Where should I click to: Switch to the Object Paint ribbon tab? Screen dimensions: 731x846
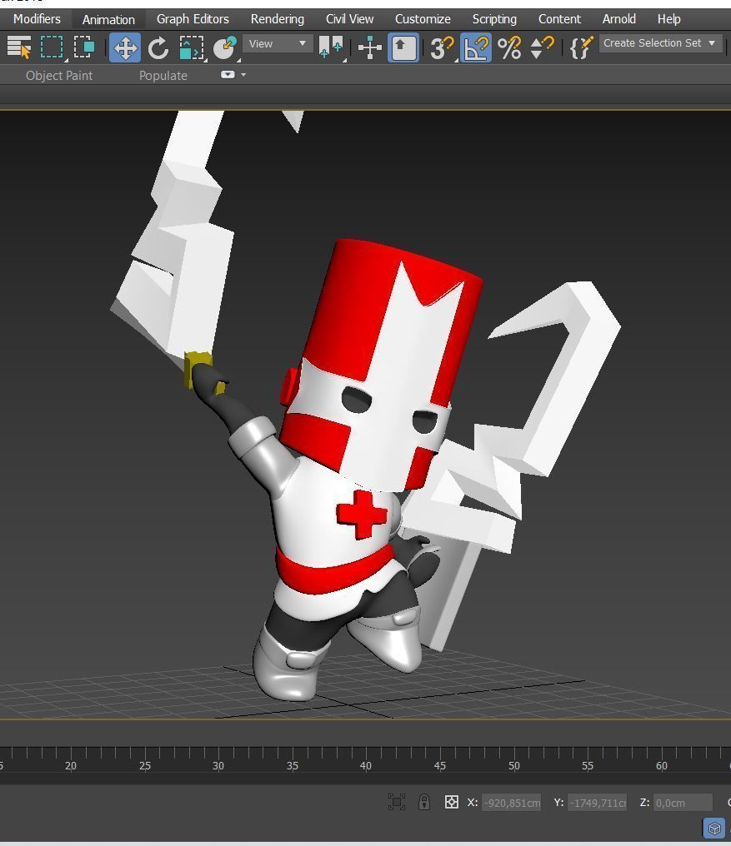coord(59,76)
